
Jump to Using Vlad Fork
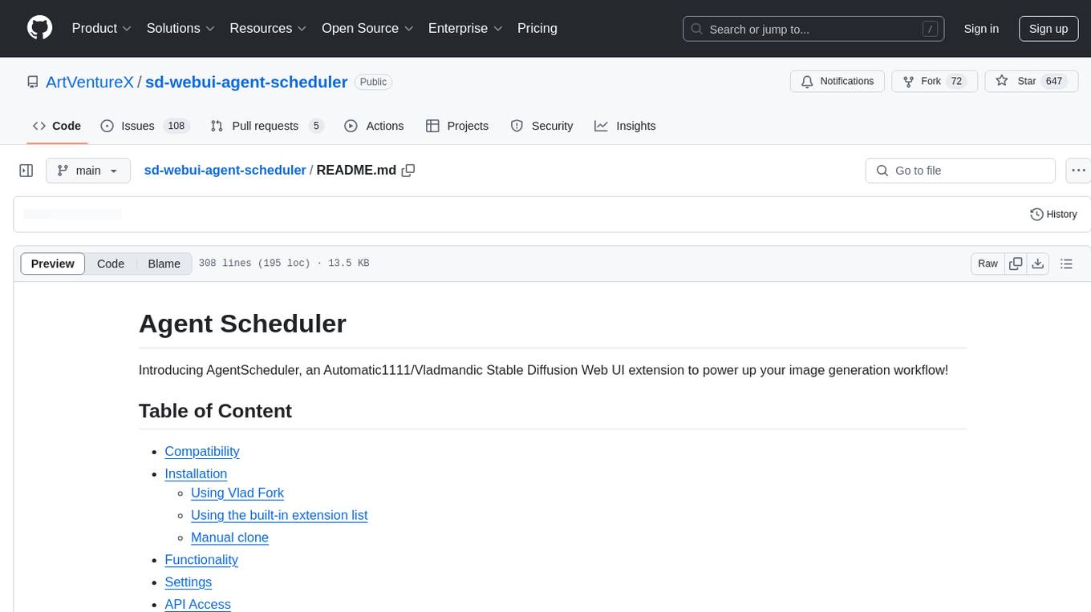(237, 493)
